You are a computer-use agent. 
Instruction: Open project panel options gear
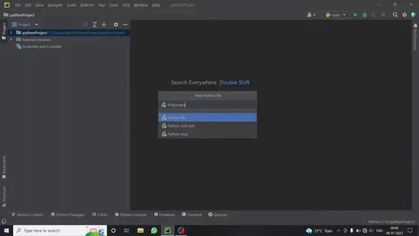click(116, 25)
